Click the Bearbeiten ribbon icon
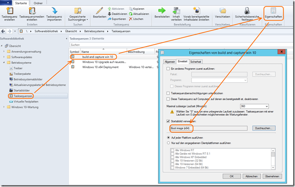This screenshot has width=295, height=187. coord(99,13)
